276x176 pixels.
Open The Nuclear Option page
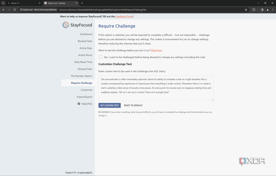pos(82,76)
